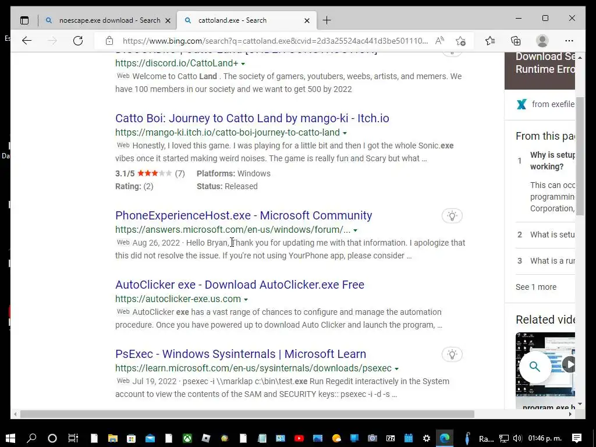Viewport: 596px width, 447px height.
Task: Open the YouTube icon on the taskbar
Action: click(299, 438)
